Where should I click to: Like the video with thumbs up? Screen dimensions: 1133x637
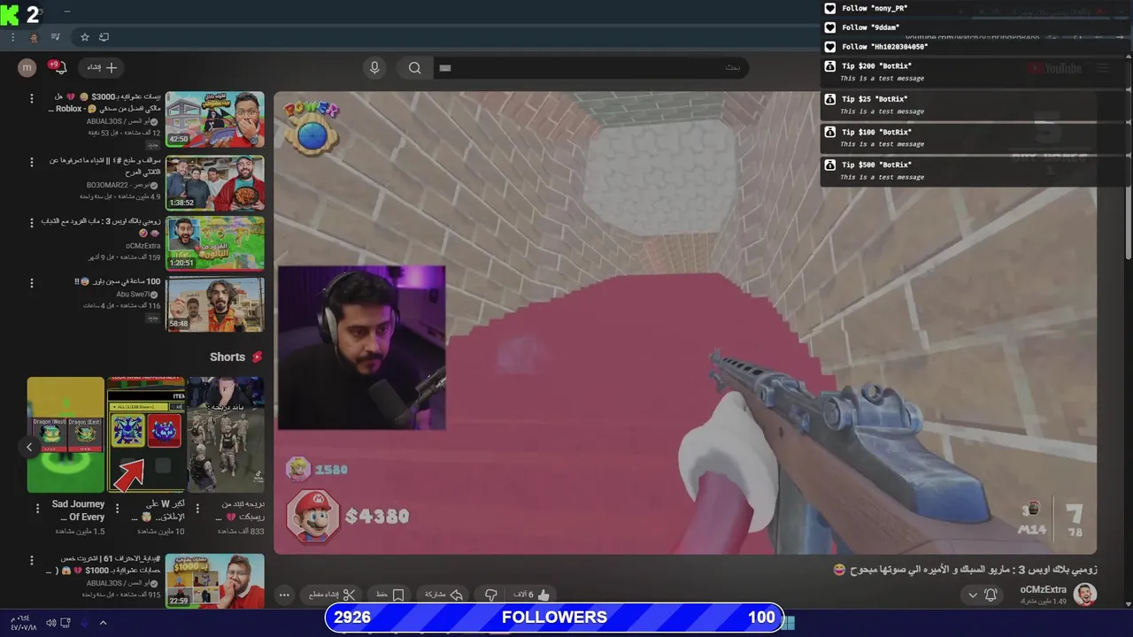pyautogui.click(x=544, y=595)
